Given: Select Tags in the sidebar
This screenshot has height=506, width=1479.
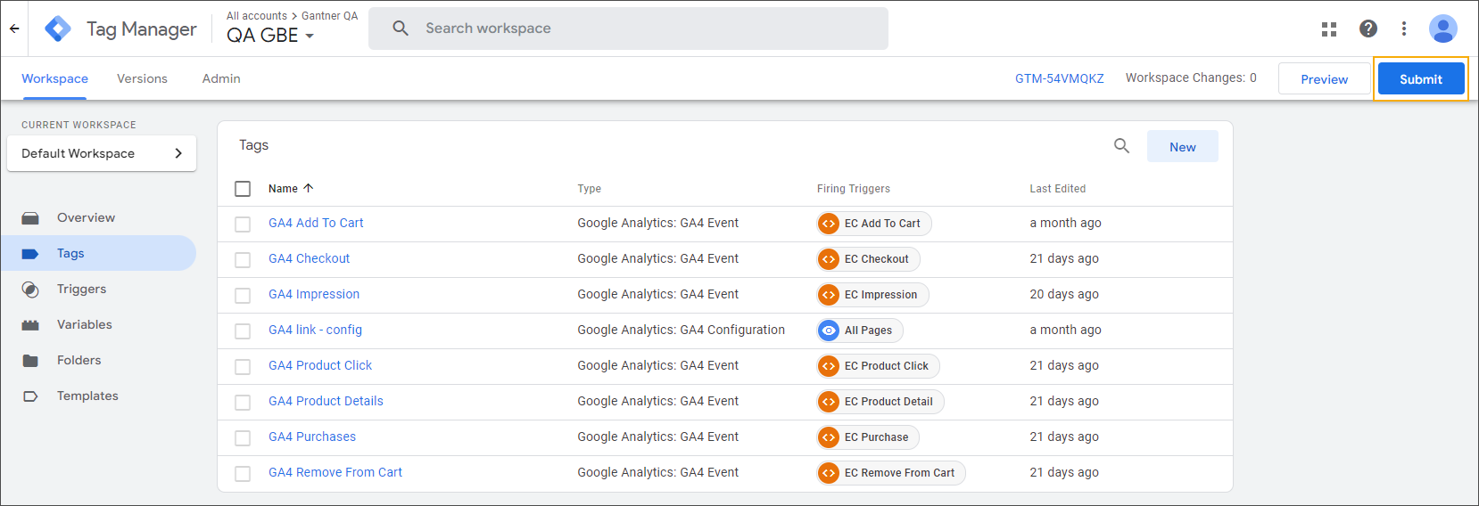Looking at the screenshot, I should coord(98,253).
